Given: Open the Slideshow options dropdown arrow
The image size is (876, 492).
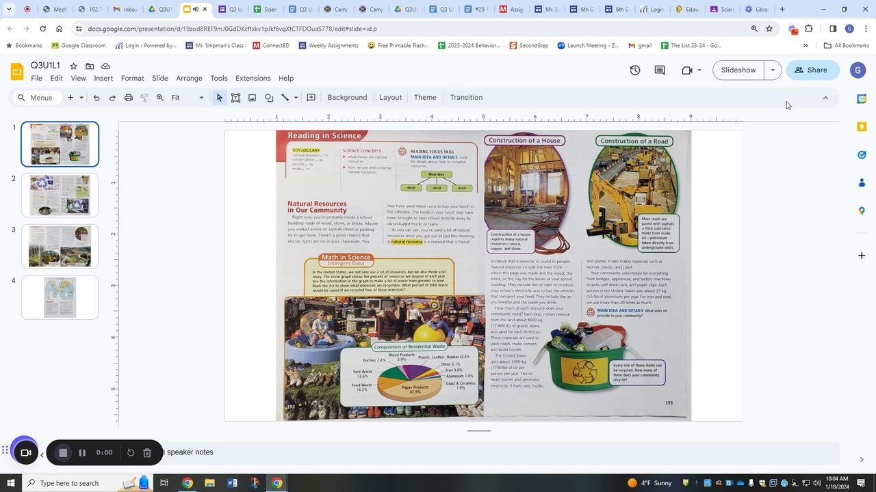Looking at the screenshot, I should [773, 70].
